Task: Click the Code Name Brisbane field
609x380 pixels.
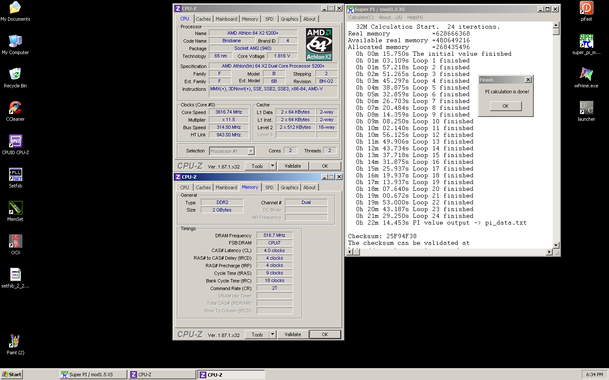Action: tap(232, 41)
